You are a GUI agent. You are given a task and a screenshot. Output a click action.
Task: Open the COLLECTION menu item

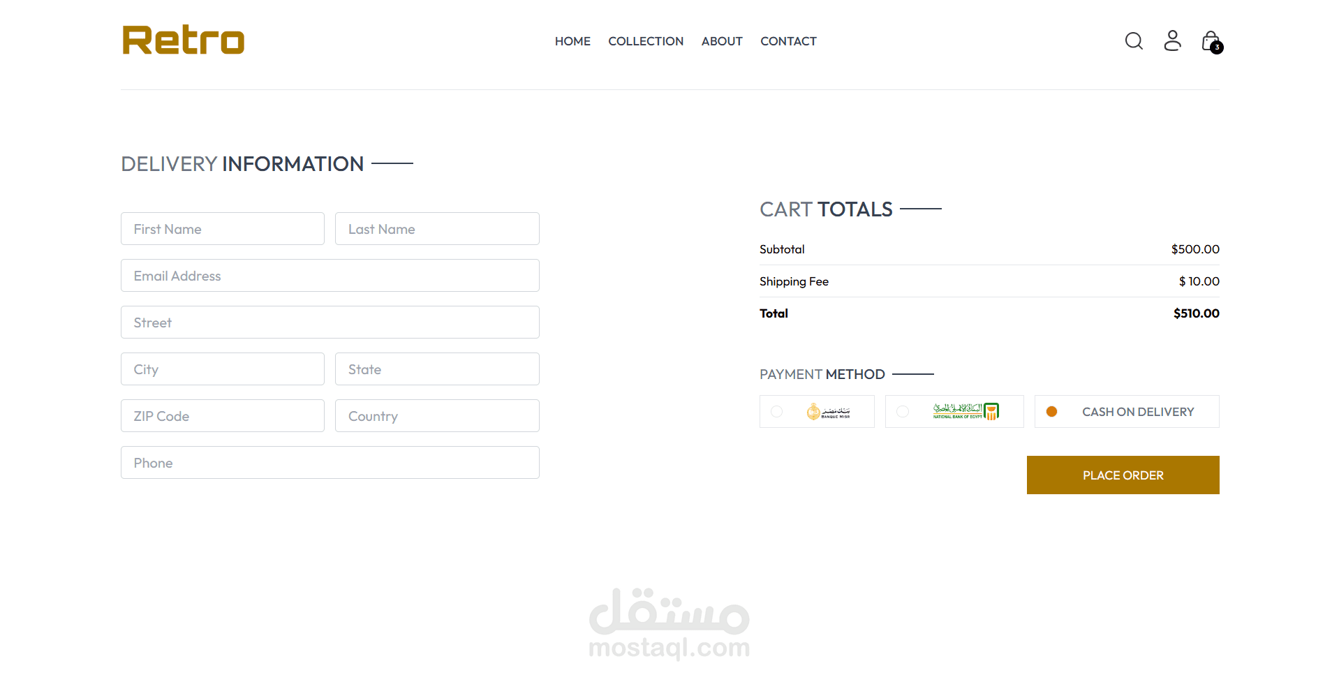[x=646, y=41]
